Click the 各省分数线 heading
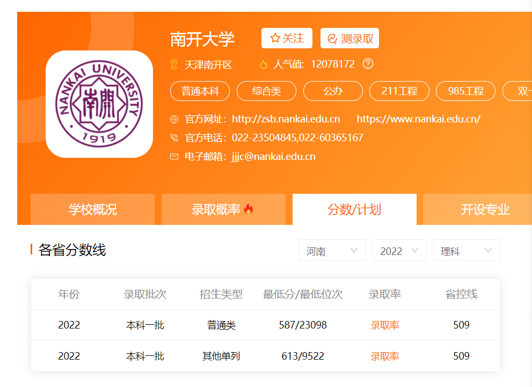The height and width of the screenshot is (387, 532). click(x=72, y=250)
